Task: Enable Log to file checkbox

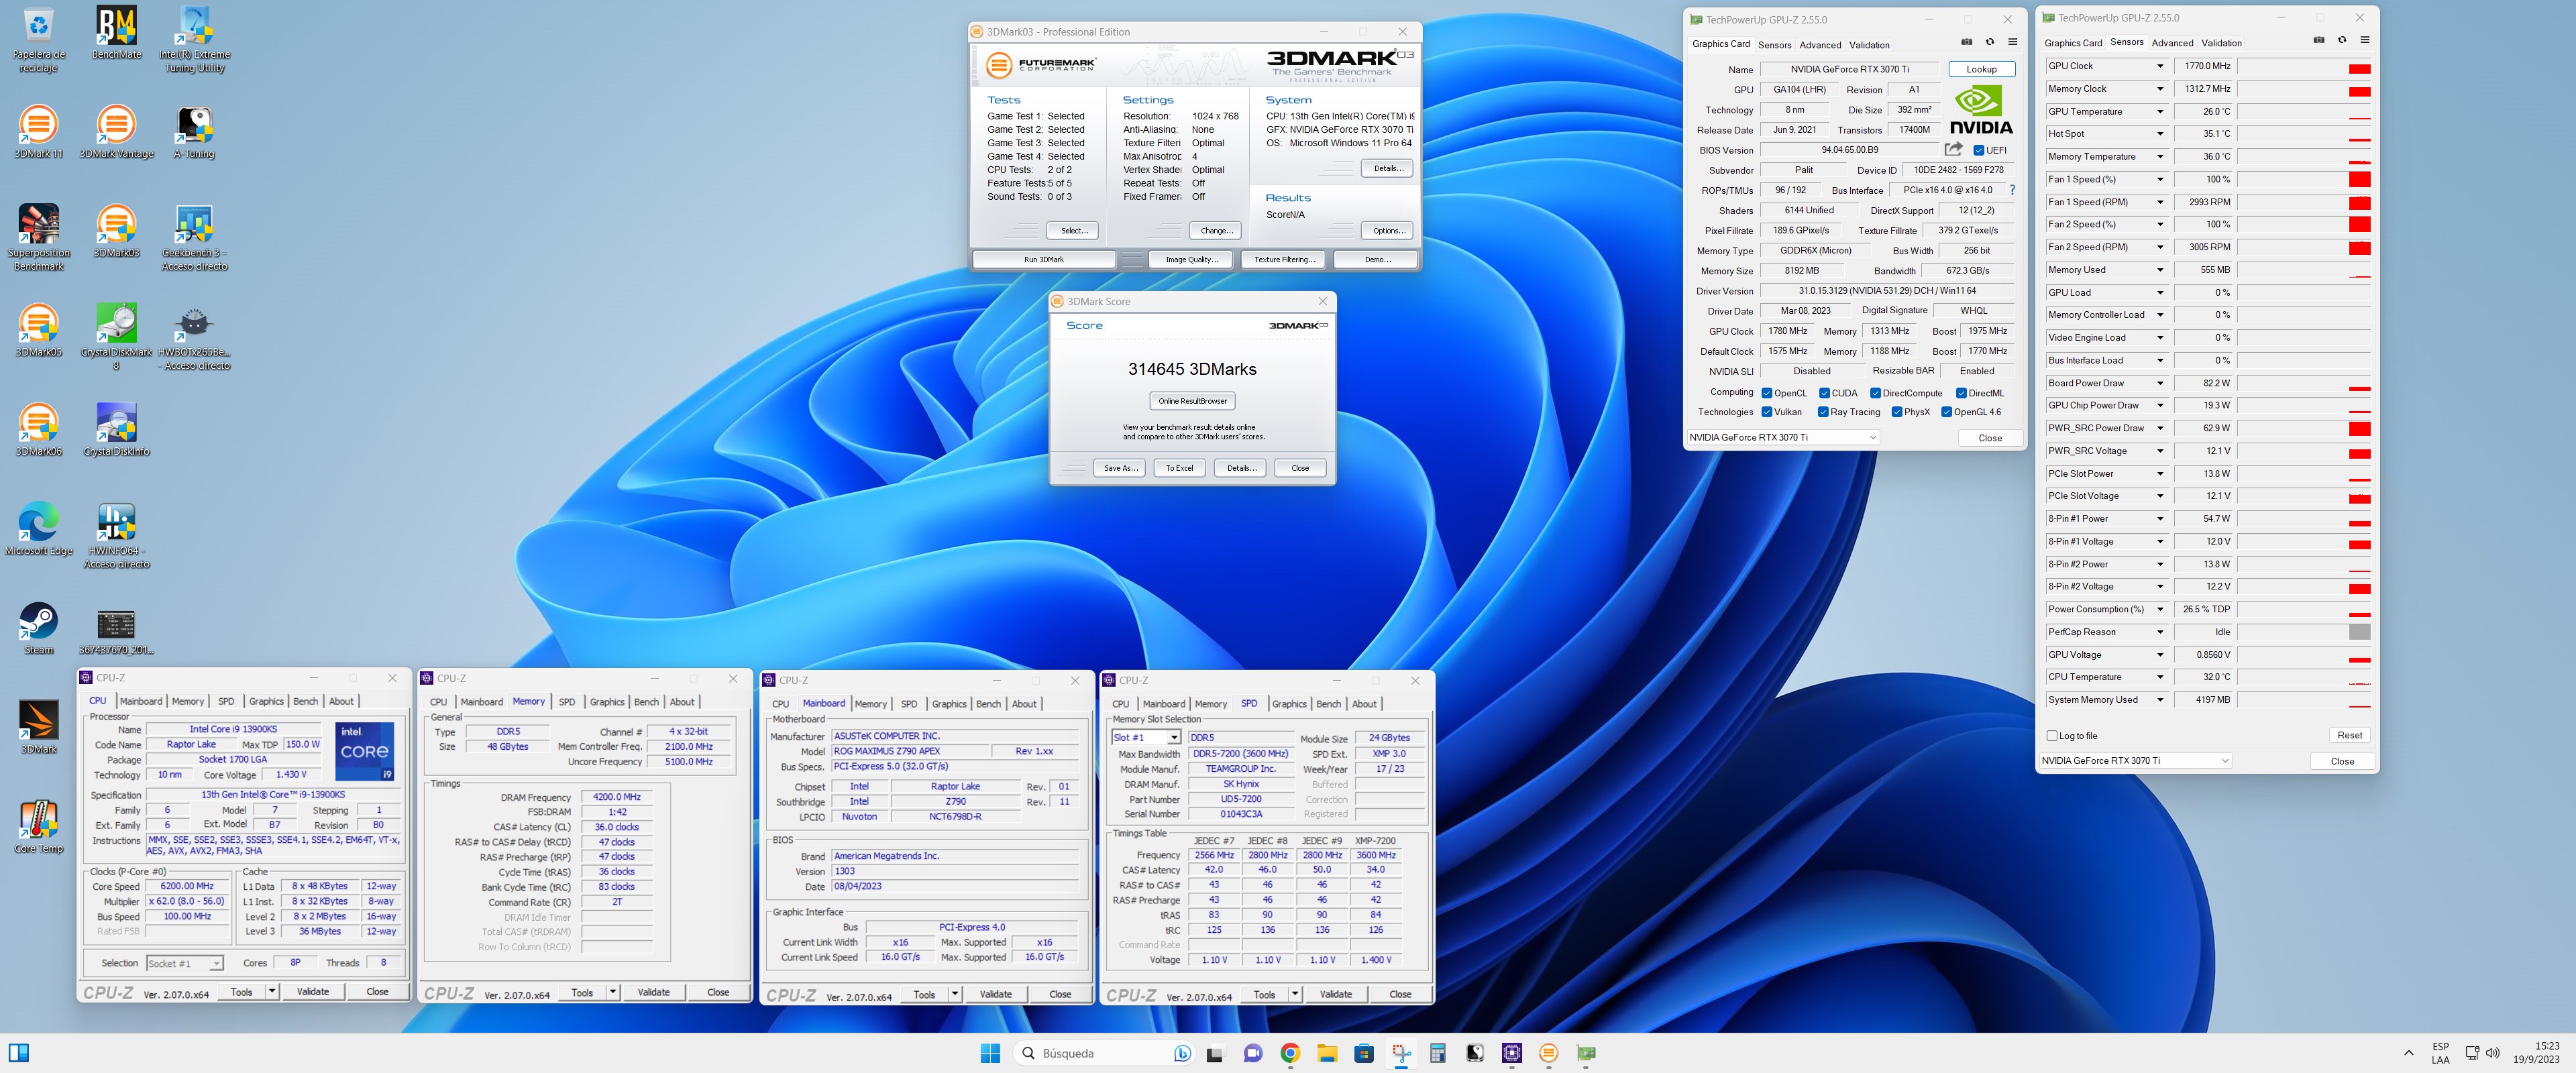Action: pyautogui.click(x=2052, y=736)
